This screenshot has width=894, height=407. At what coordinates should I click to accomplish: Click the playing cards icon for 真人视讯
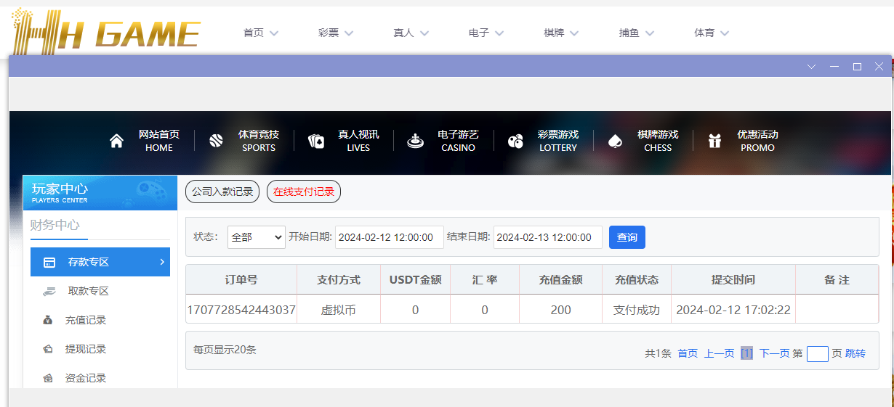pyautogui.click(x=315, y=141)
